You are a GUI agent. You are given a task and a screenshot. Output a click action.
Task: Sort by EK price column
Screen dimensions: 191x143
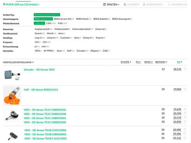(180, 62)
